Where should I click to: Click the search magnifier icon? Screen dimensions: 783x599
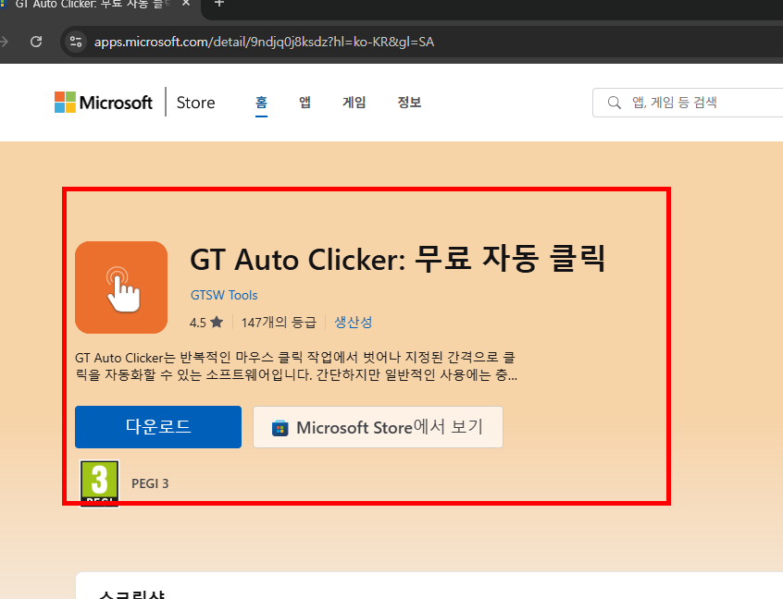tap(615, 103)
